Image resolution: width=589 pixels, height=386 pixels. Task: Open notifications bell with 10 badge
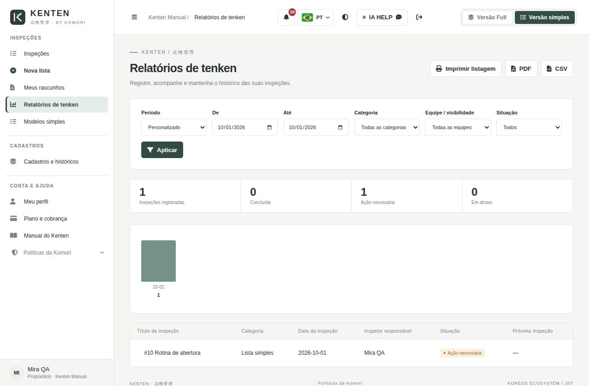[286, 17]
